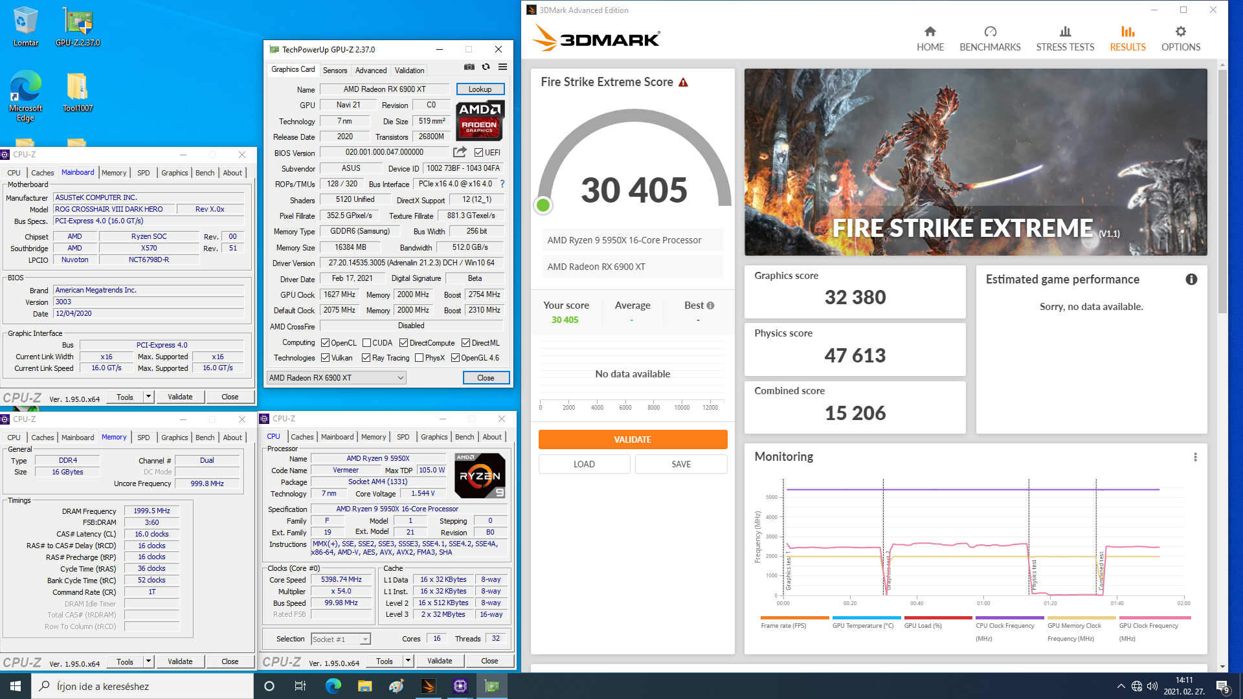This screenshot has width=1243, height=699.
Task: Toggle DirectCompute checkbox
Action: pyautogui.click(x=403, y=343)
